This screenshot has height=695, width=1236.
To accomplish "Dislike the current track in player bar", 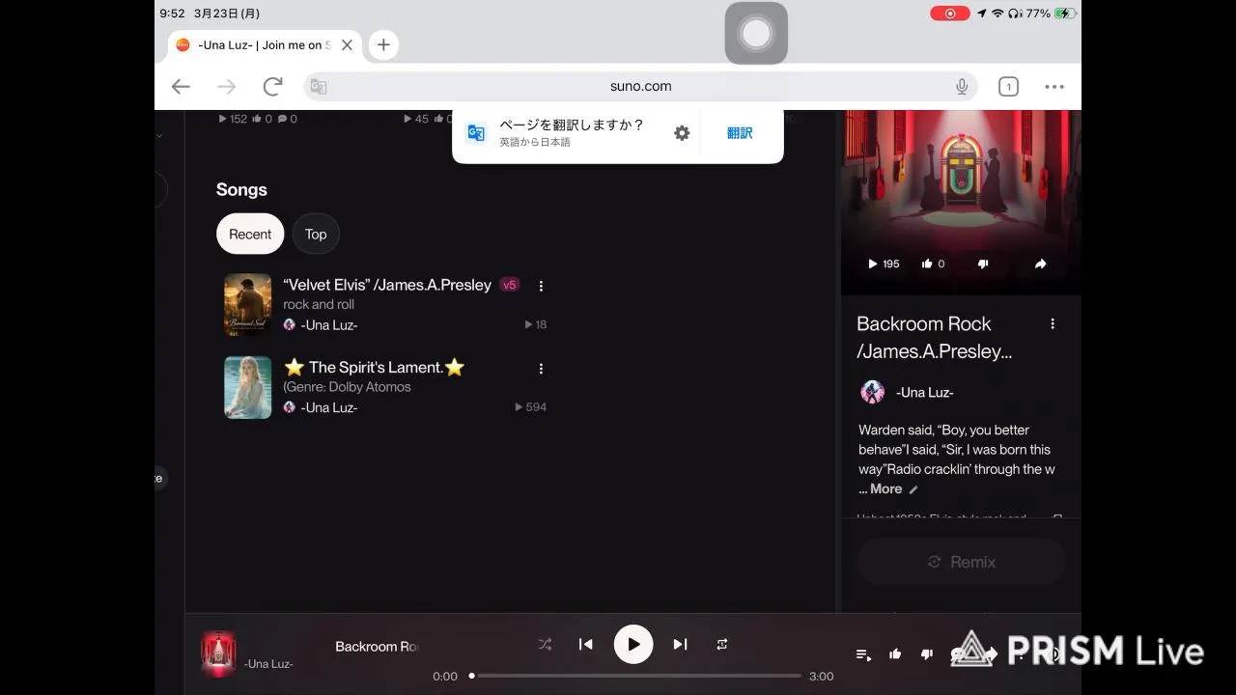I will (x=927, y=654).
